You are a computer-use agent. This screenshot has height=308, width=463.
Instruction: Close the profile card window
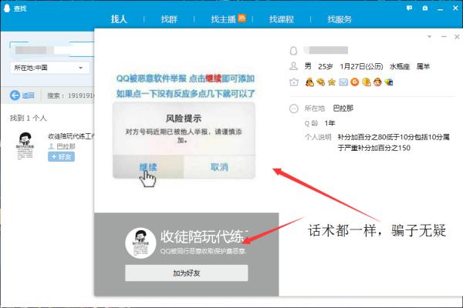(457, 36)
